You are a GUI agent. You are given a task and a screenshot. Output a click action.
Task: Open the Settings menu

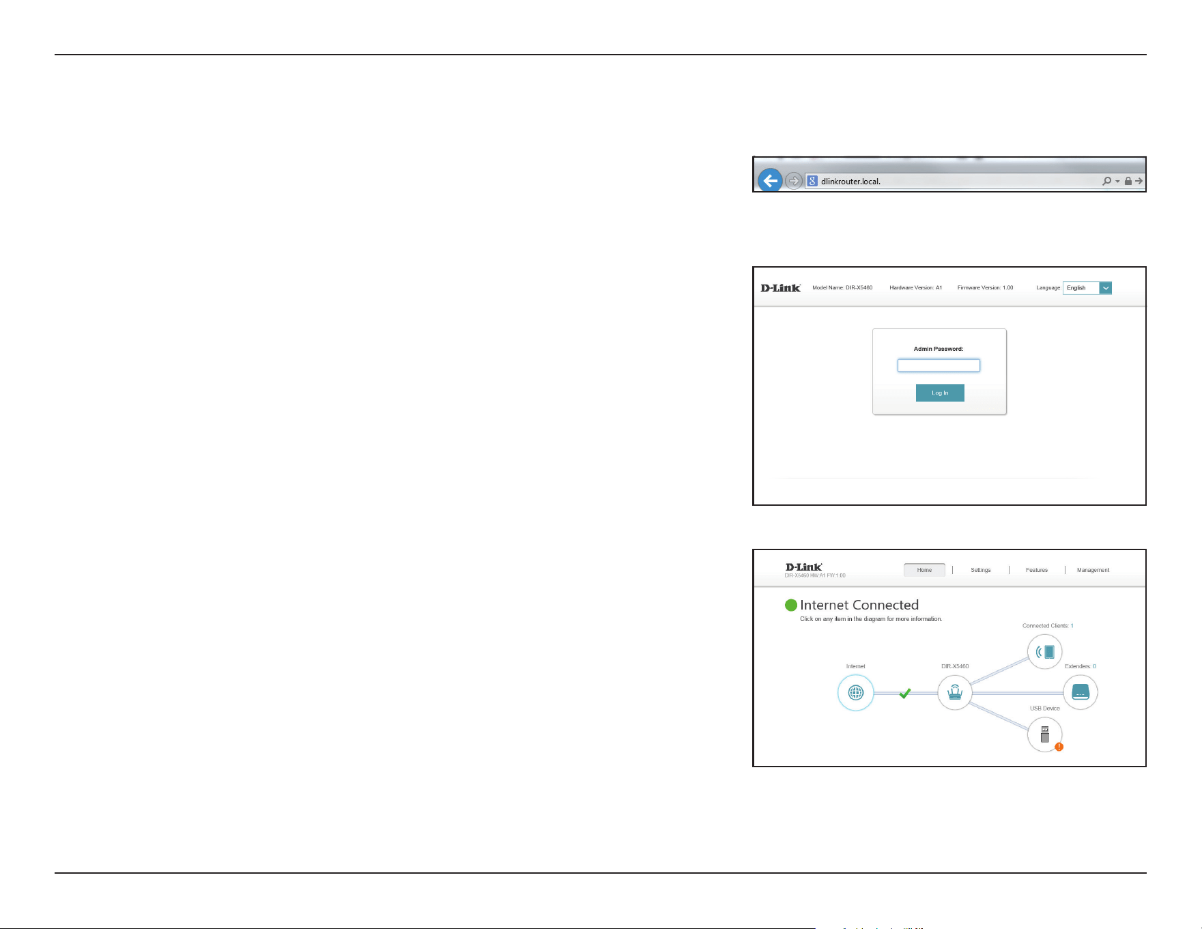pyautogui.click(x=981, y=570)
